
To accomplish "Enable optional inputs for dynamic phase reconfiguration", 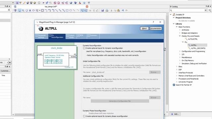I will tap(84, 116).
